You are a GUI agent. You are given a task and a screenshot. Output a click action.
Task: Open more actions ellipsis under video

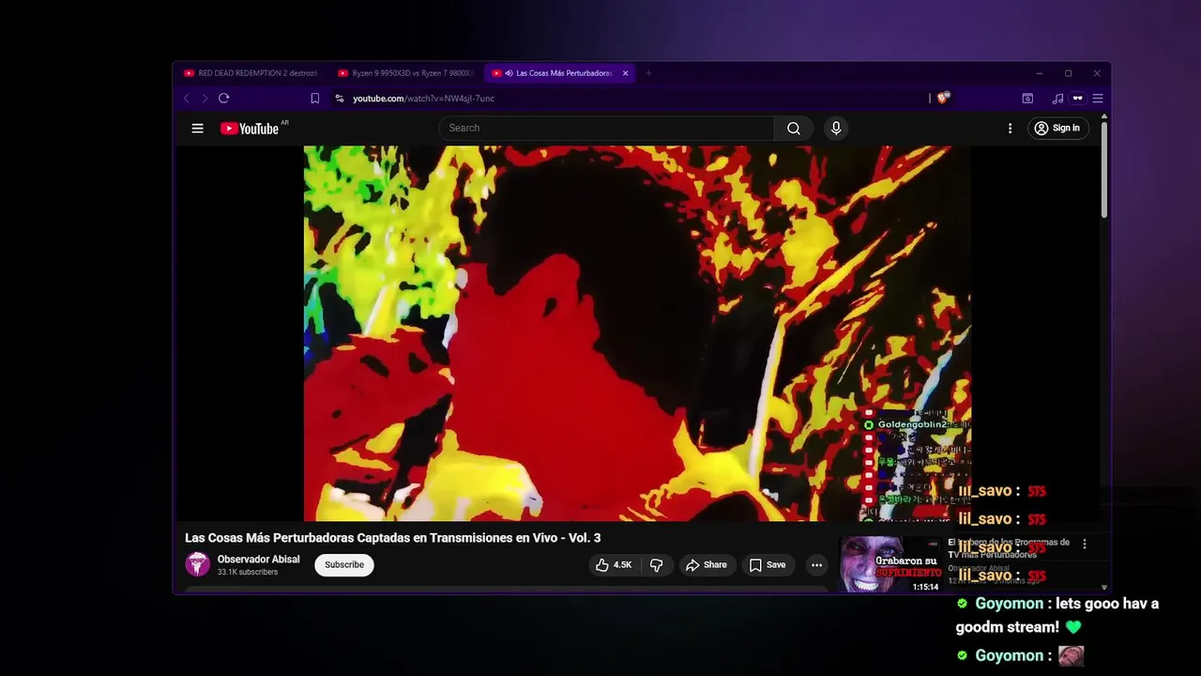817,565
